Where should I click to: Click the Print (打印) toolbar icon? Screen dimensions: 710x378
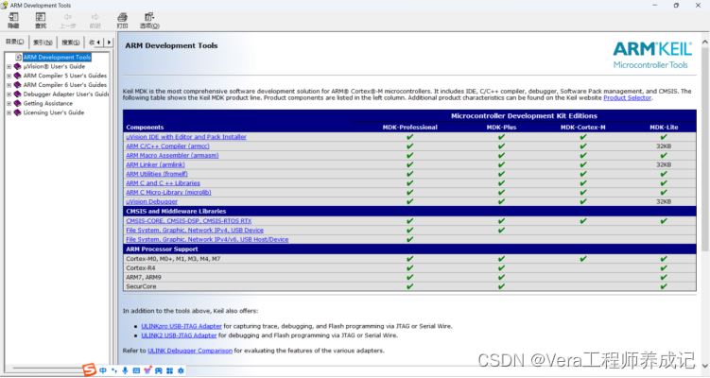tap(122, 20)
